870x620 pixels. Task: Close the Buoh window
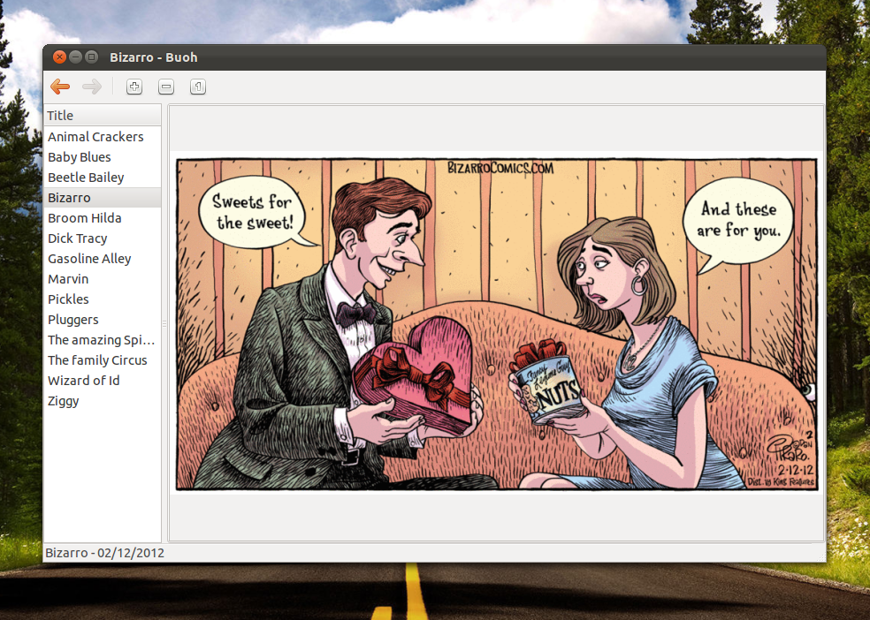[59, 57]
